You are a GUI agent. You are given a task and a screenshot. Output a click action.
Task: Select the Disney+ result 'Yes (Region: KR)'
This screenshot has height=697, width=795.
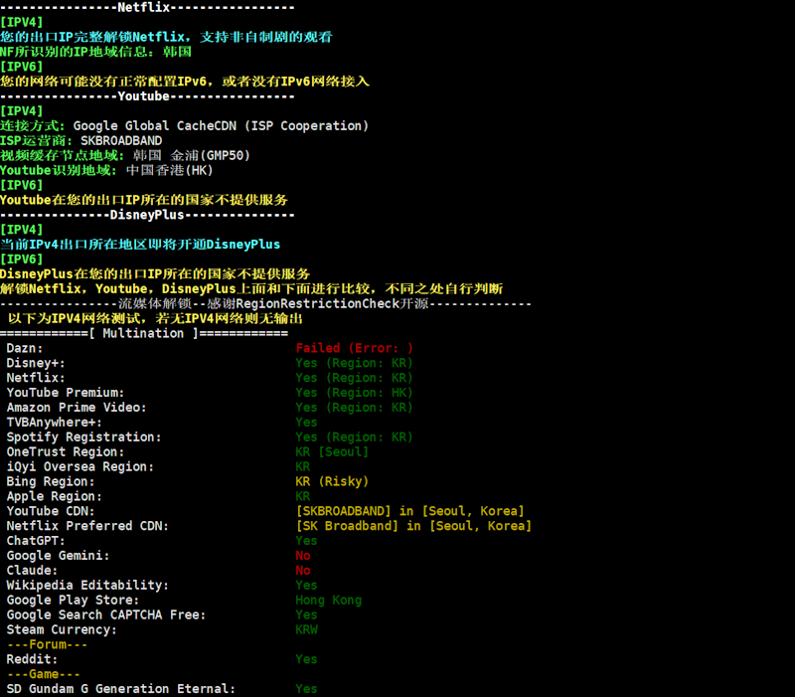(355, 363)
